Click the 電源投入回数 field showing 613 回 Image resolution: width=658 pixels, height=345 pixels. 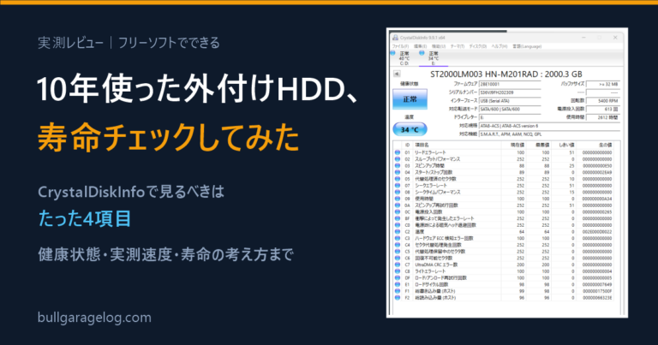coord(602,109)
